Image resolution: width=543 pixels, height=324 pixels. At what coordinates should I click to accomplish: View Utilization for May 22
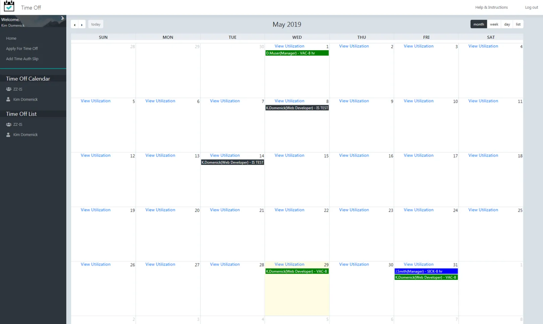[289, 210]
